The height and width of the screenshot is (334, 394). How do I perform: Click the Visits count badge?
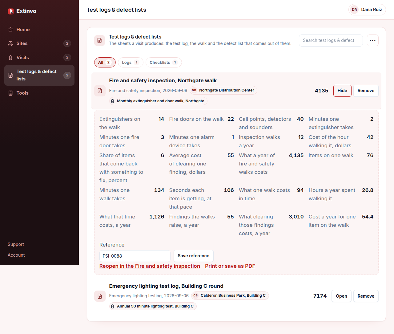67,57
